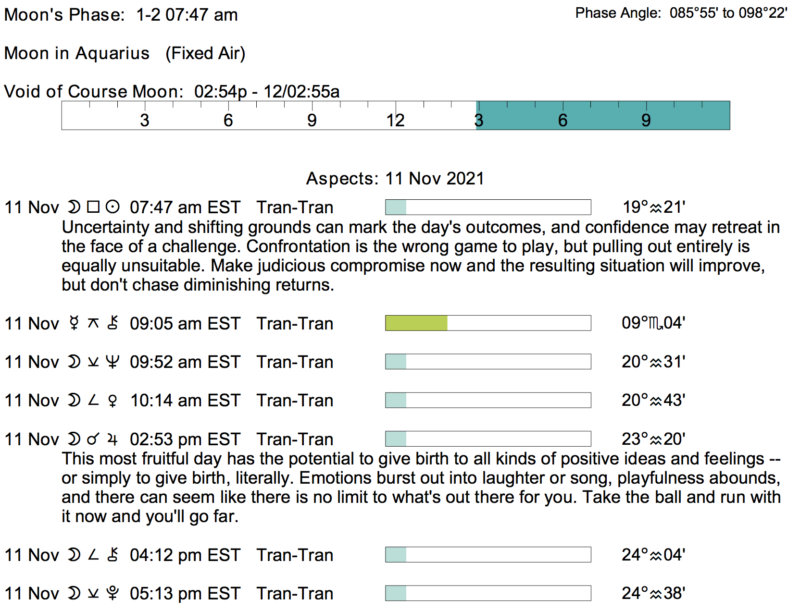This screenshot has height=610, width=800.
Task: Click the Moon crescent in the 10:14 am row
Action: click(74, 401)
